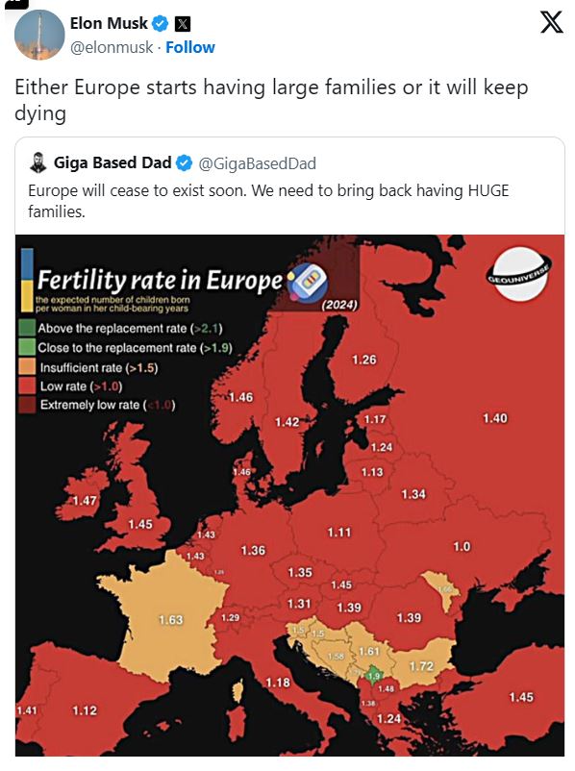
Task: Open the @elonmusk handle
Action: pyautogui.click(x=112, y=47)
